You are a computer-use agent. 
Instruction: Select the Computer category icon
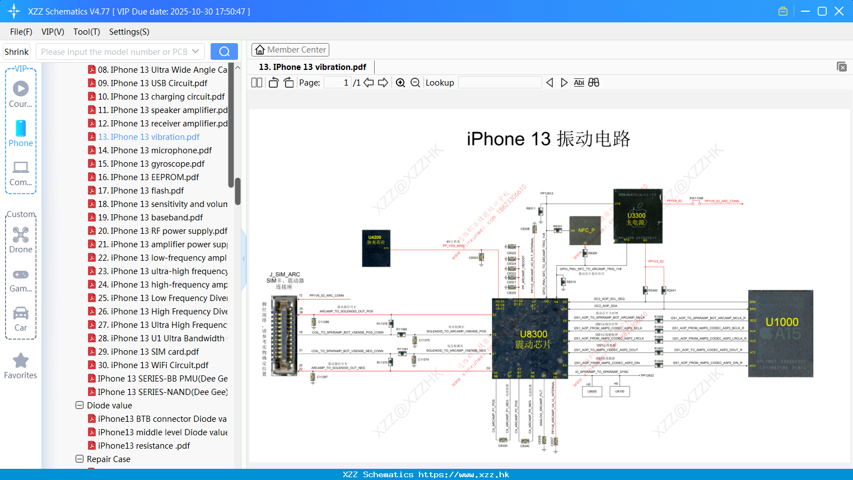pyautogui.click(x=21, y=173)
